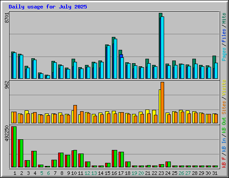The image size is (229, 178).
Task: Click weekend day 12 on the x-axis
Action: point(87,173)
